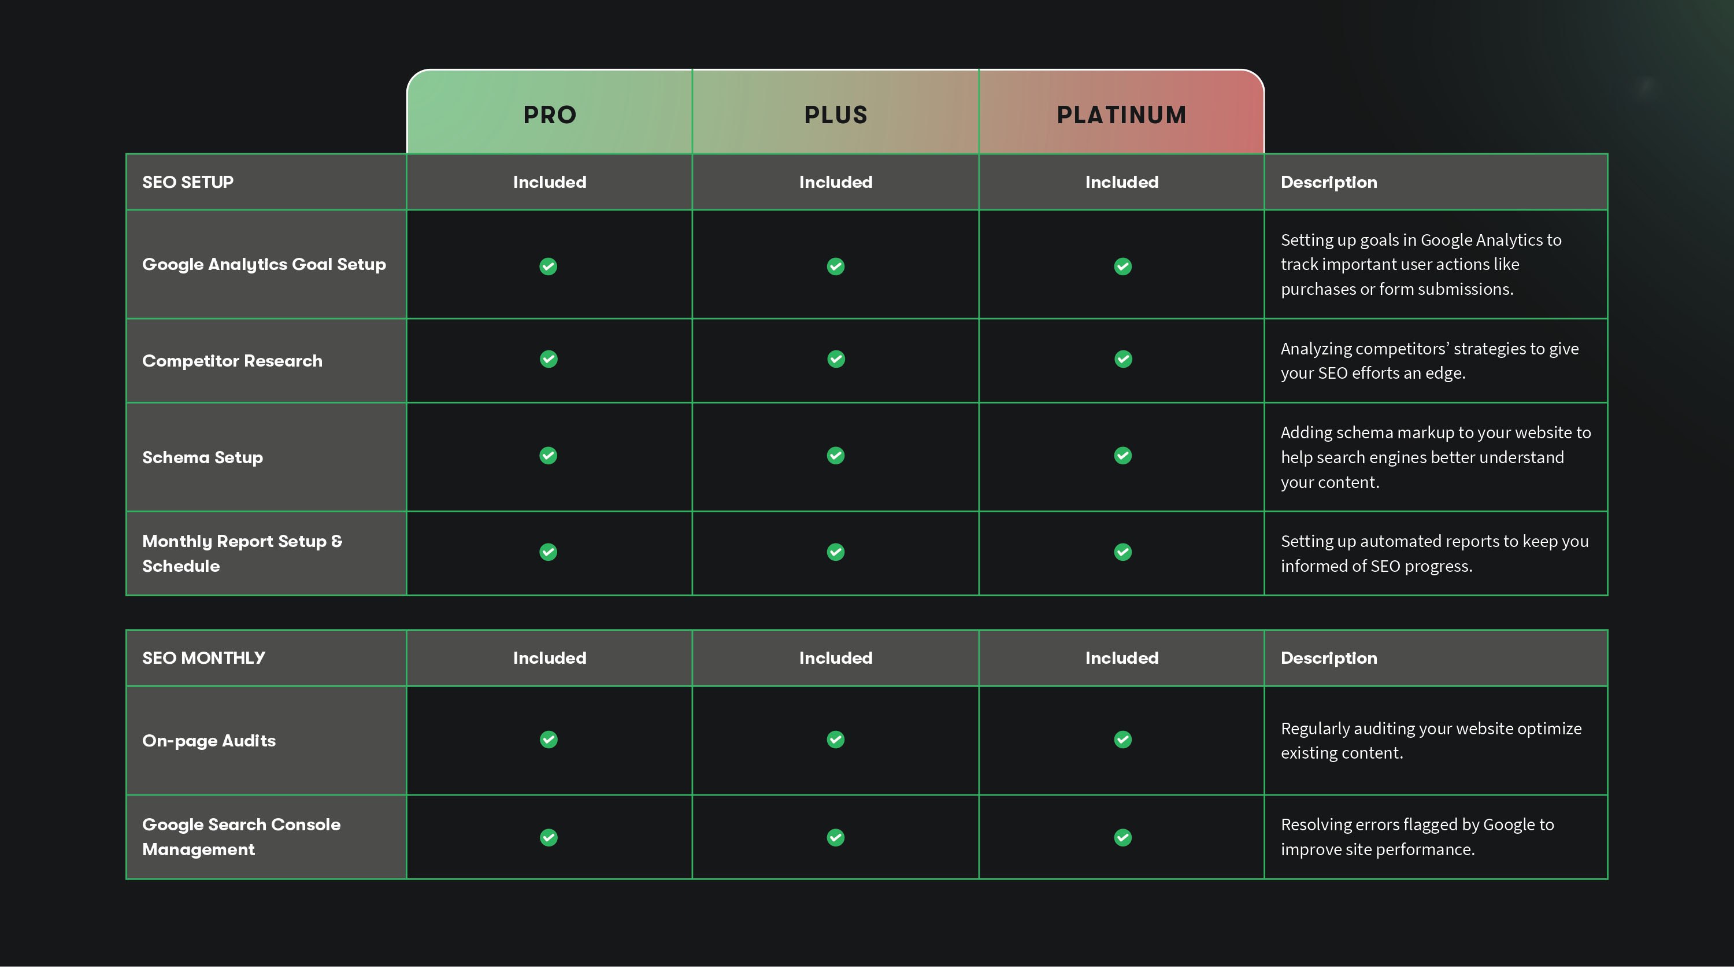Click Plus checkmark for On-page Audits
The width and height of the screenshot is (1734, 976).
pos(835,740)
